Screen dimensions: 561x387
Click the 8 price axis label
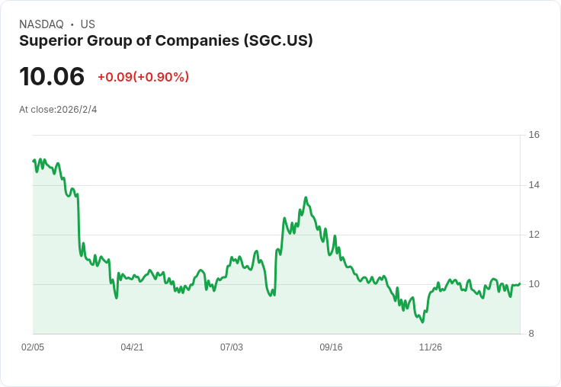pyautogui.click(x=531, y=334)
